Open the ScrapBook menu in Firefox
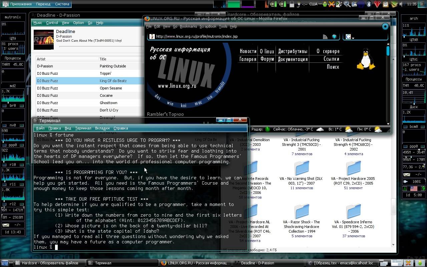 (208, 26)
